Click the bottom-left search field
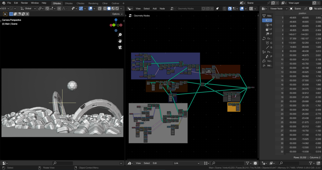This screenshot has width=322, height=170. click(x=62, y=163)
